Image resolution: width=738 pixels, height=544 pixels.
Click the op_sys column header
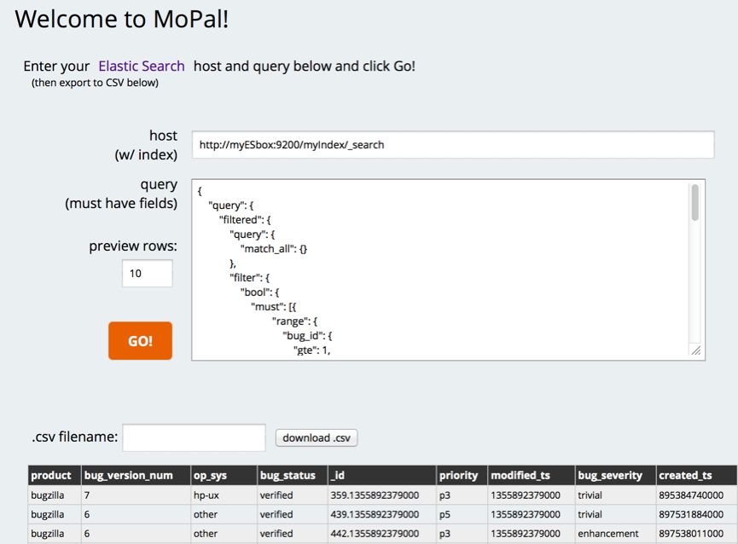coord(224,475)
